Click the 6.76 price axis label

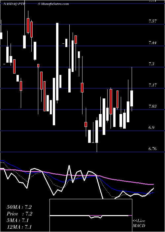pyautogui.click(x=152, y=148)
